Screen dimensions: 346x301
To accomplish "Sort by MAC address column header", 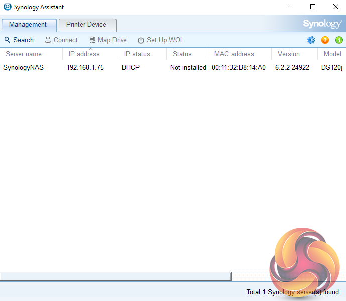I will [240, 54].
